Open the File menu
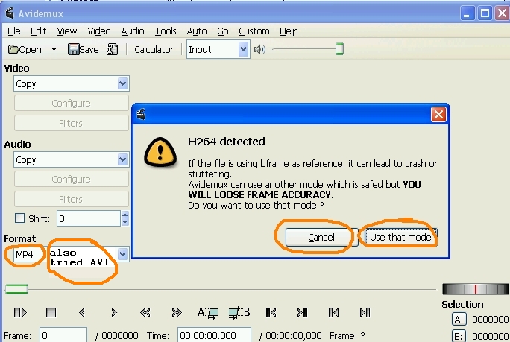510x342 pixels. (14, 31)
